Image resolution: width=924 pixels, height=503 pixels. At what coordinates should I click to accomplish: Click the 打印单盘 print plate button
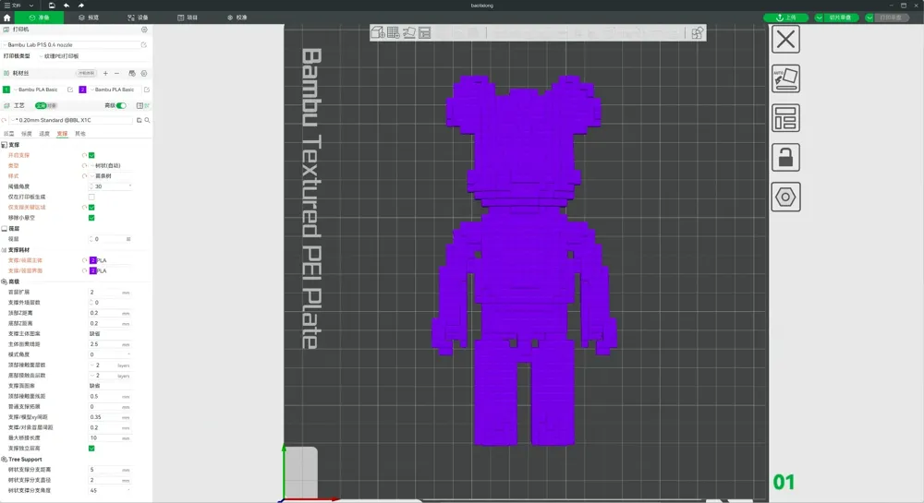[891, 18]
